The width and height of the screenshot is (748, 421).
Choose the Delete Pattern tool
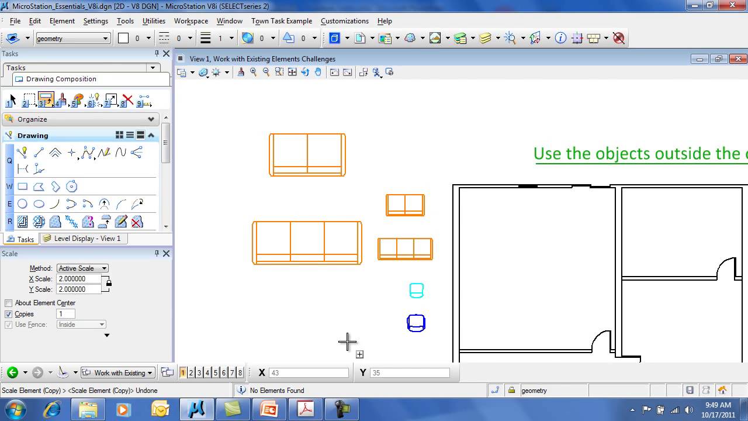[x=137, y=222]
